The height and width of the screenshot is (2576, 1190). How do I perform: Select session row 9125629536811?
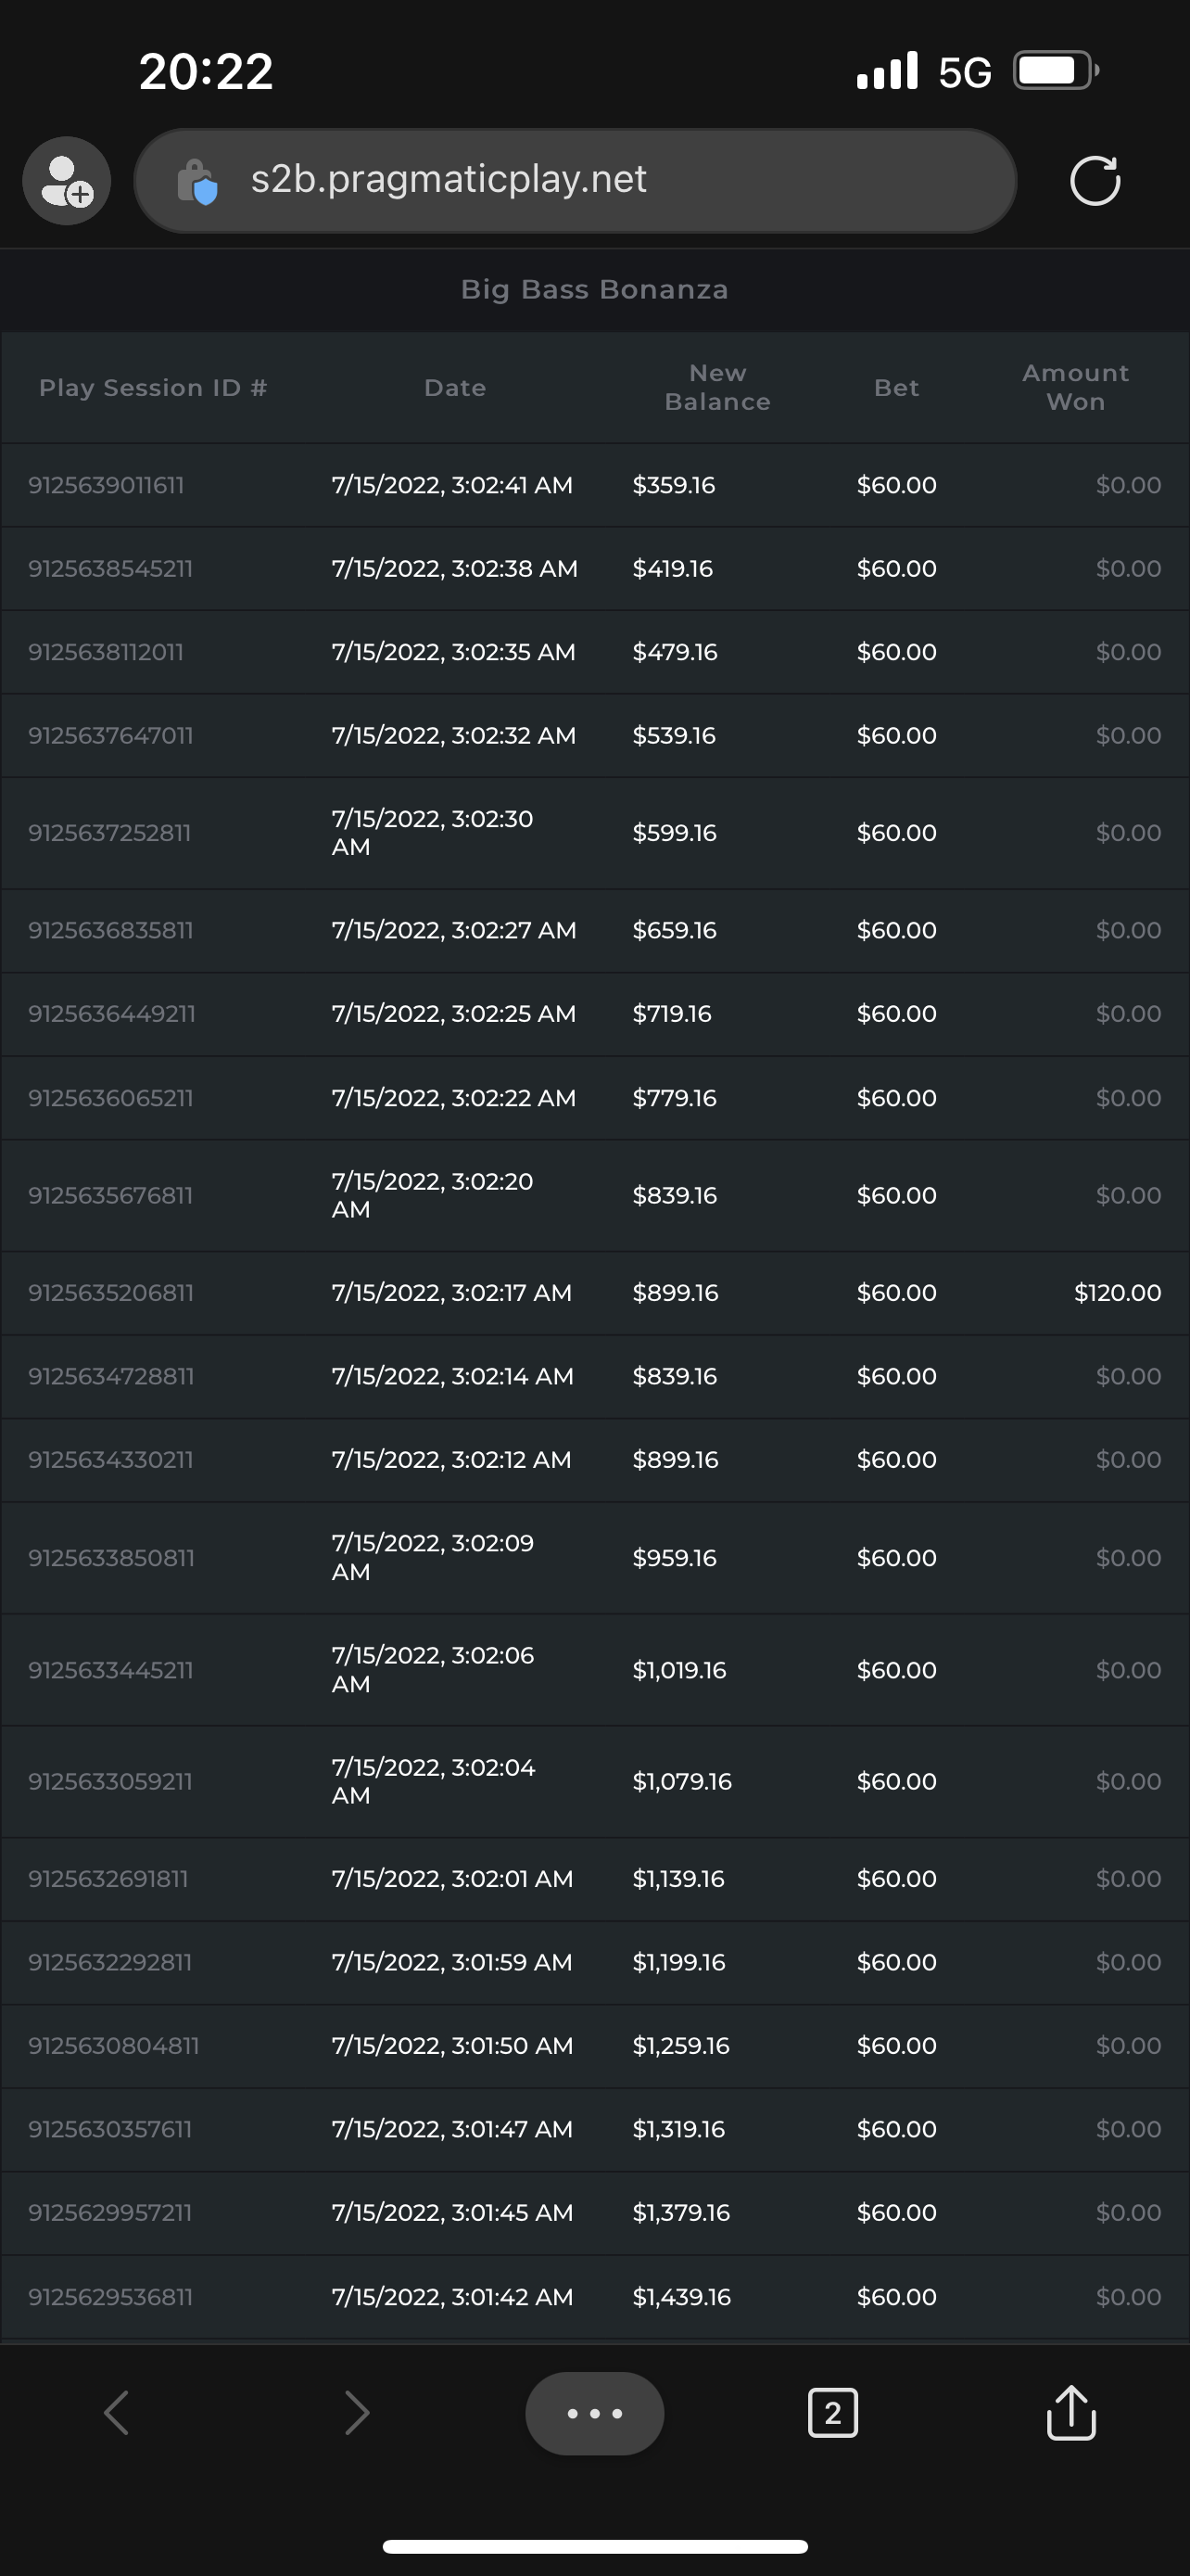110,2296
